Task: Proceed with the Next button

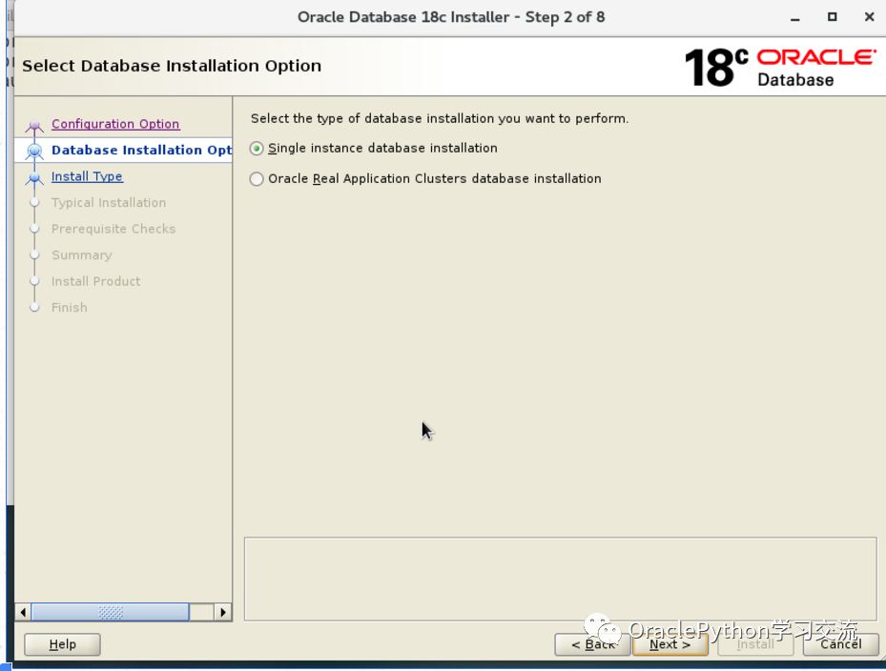Action: [x=670, y=644]
